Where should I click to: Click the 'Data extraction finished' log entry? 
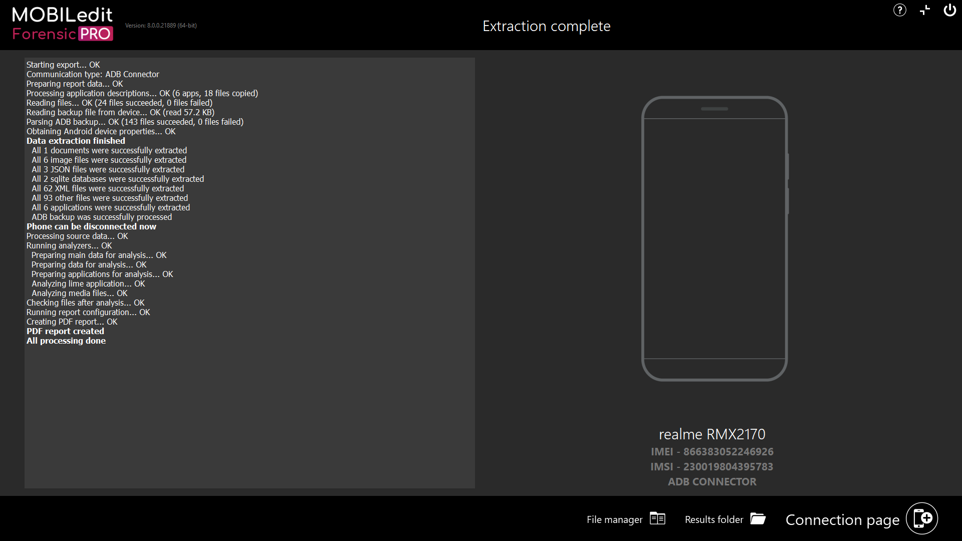point(76,141)
